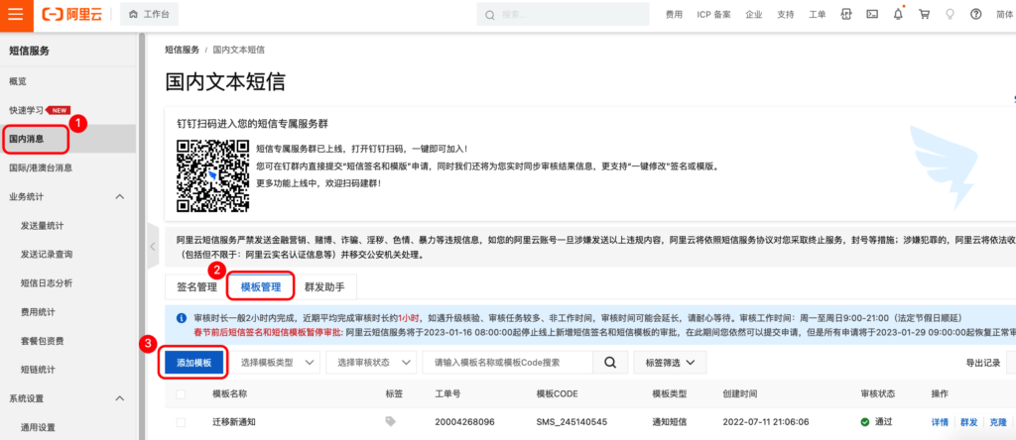Click the help question mark icon
The height and width of the screenshot is (440, 1016).
pos(976,15)
